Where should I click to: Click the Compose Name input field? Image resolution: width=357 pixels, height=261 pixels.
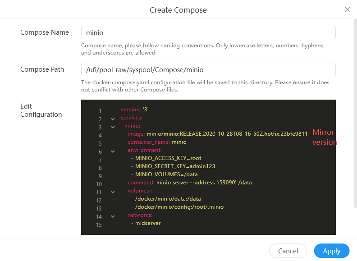pos(208,32)
